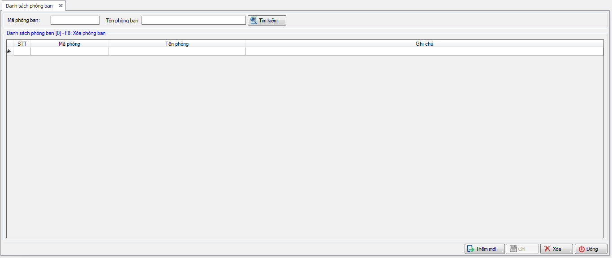Focus the Mã phòng ban input field
The image size is (612, 258).
[x=75, y=20]
